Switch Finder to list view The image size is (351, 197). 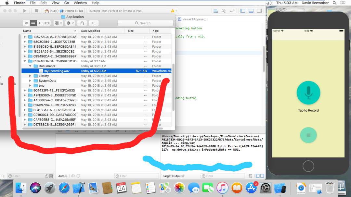33,23
